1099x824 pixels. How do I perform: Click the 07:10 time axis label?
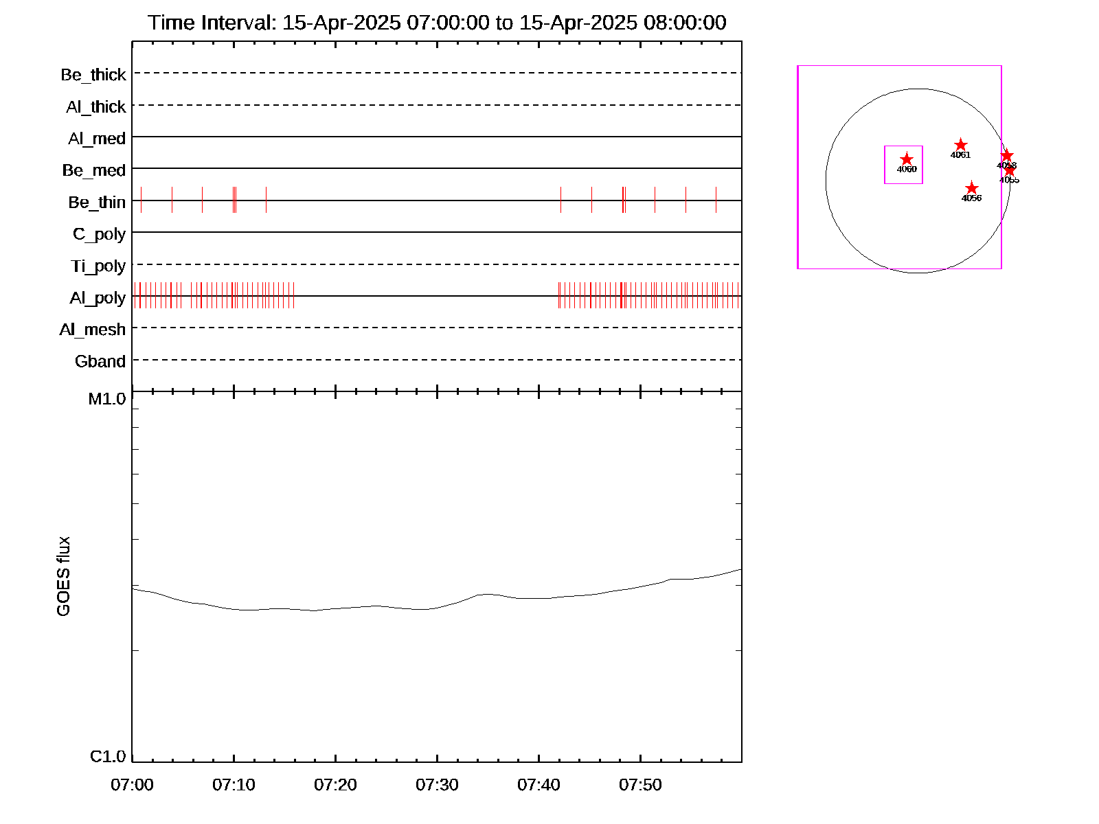pos(234,785)
